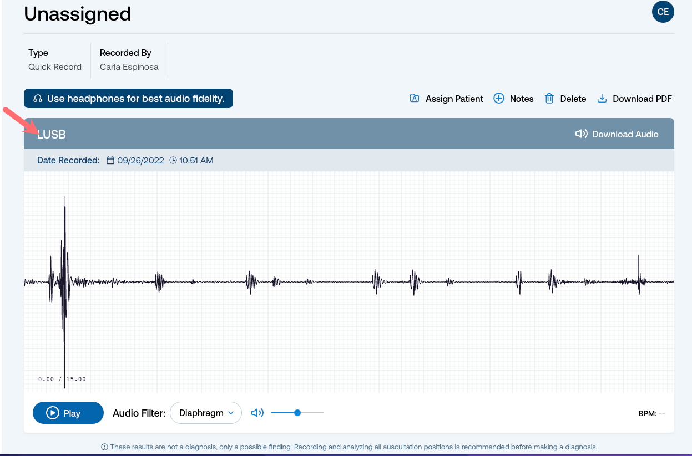Click the Date Recorded label
The image size is (692, 456).
(x=68, y=161)
